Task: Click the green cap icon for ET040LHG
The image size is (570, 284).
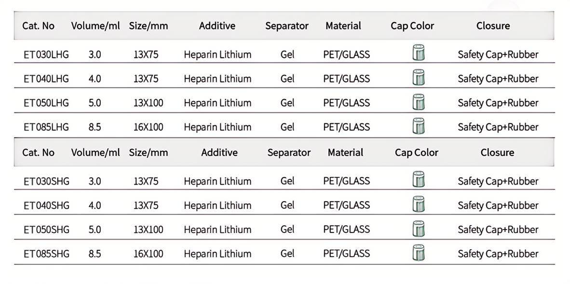Action: coord(419,77)
